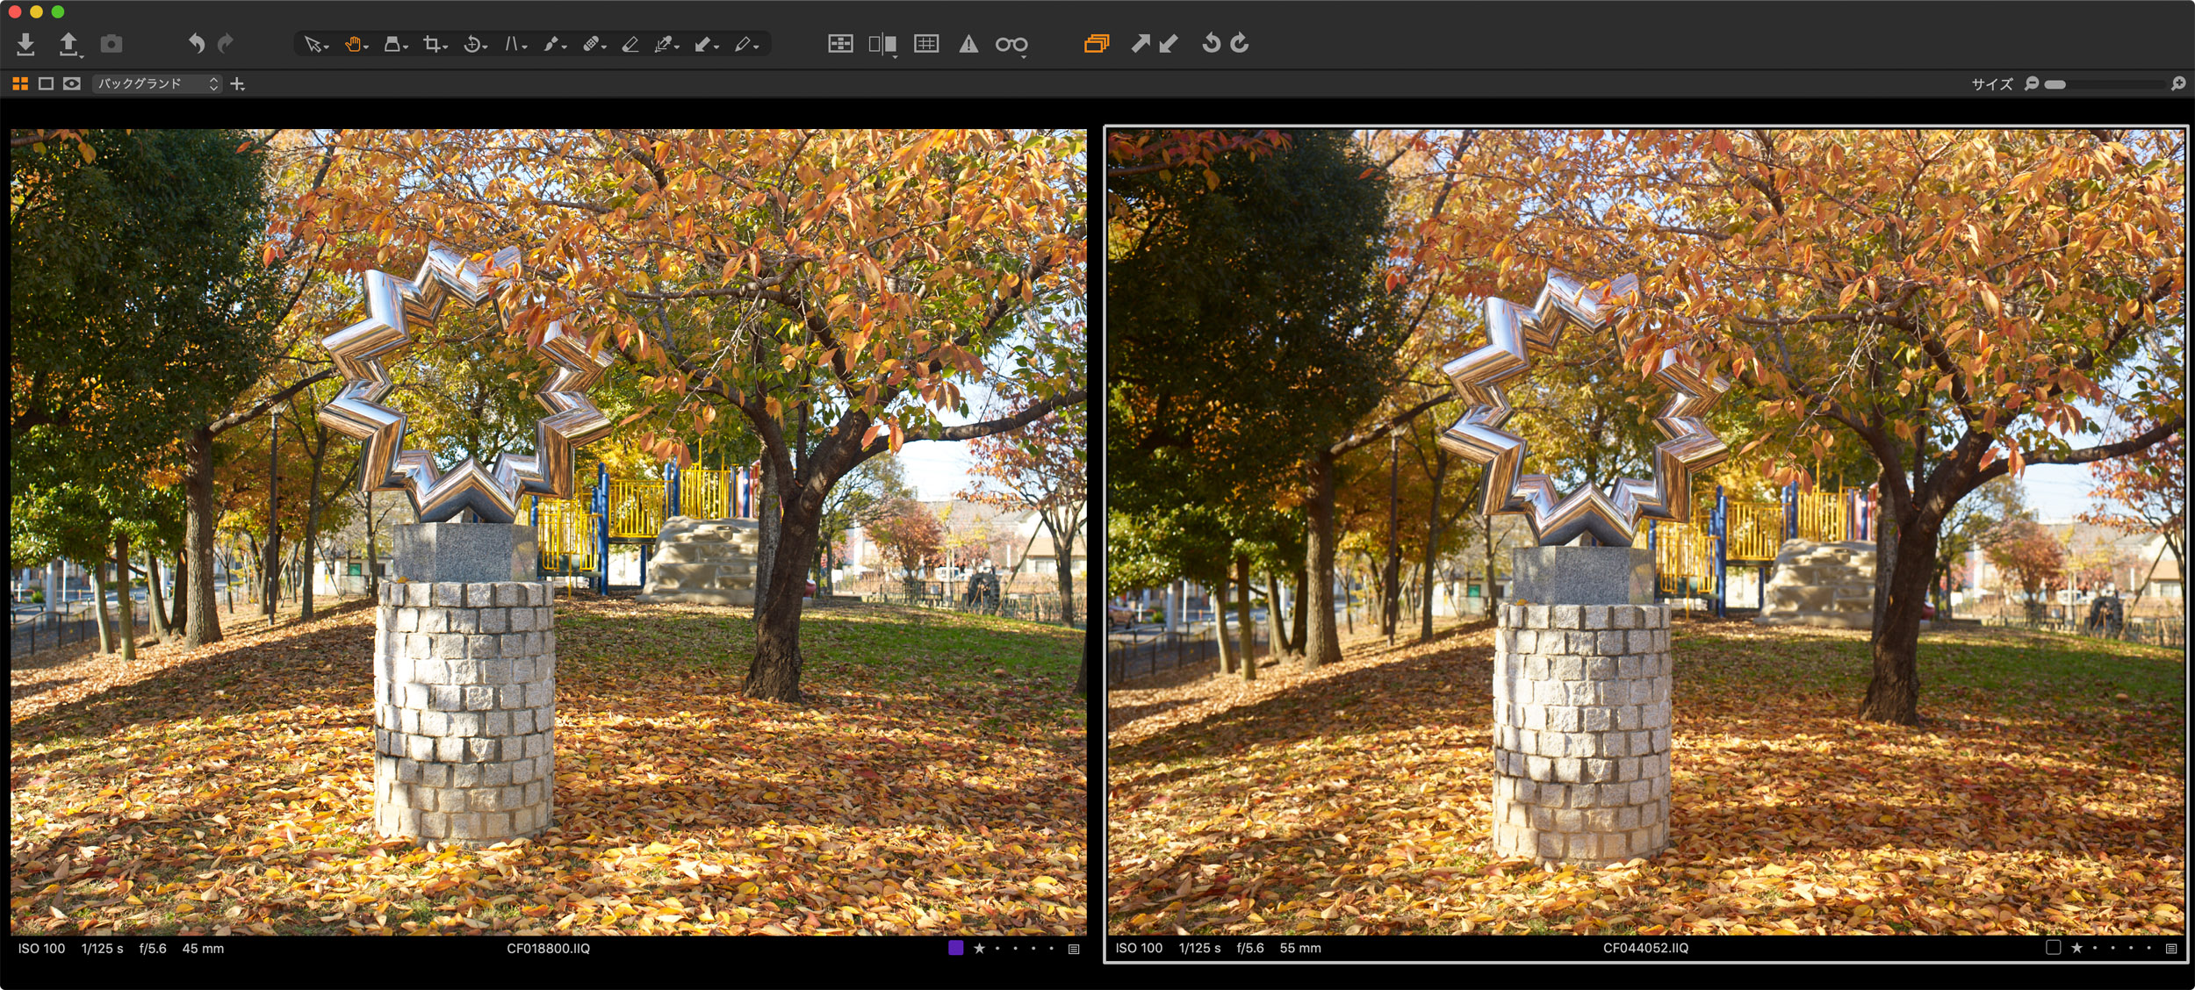Switch to single image view mode
2195x990 pixels.
coord(47,83)
